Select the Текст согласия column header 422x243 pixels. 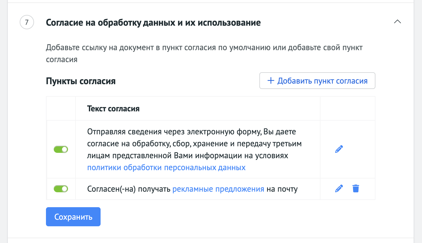[x=113, y=109]
